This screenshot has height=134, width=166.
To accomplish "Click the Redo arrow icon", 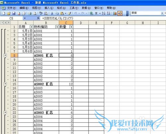I will [83, 13].
